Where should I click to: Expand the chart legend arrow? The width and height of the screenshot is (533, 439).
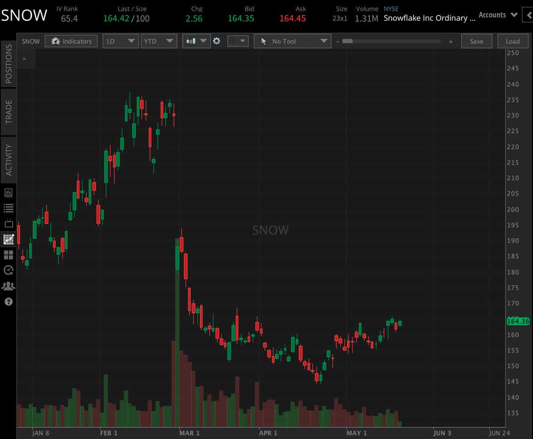24,59
